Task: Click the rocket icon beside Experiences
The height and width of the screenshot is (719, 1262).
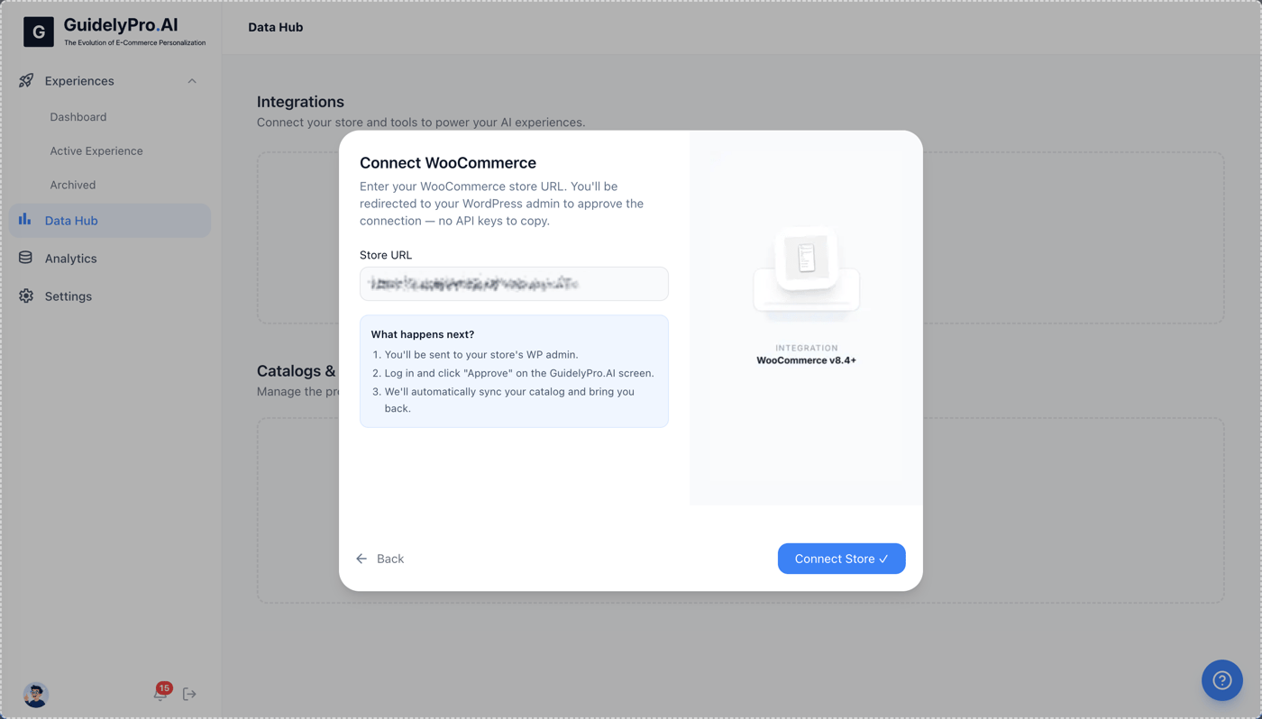Action: coord(26,81)
